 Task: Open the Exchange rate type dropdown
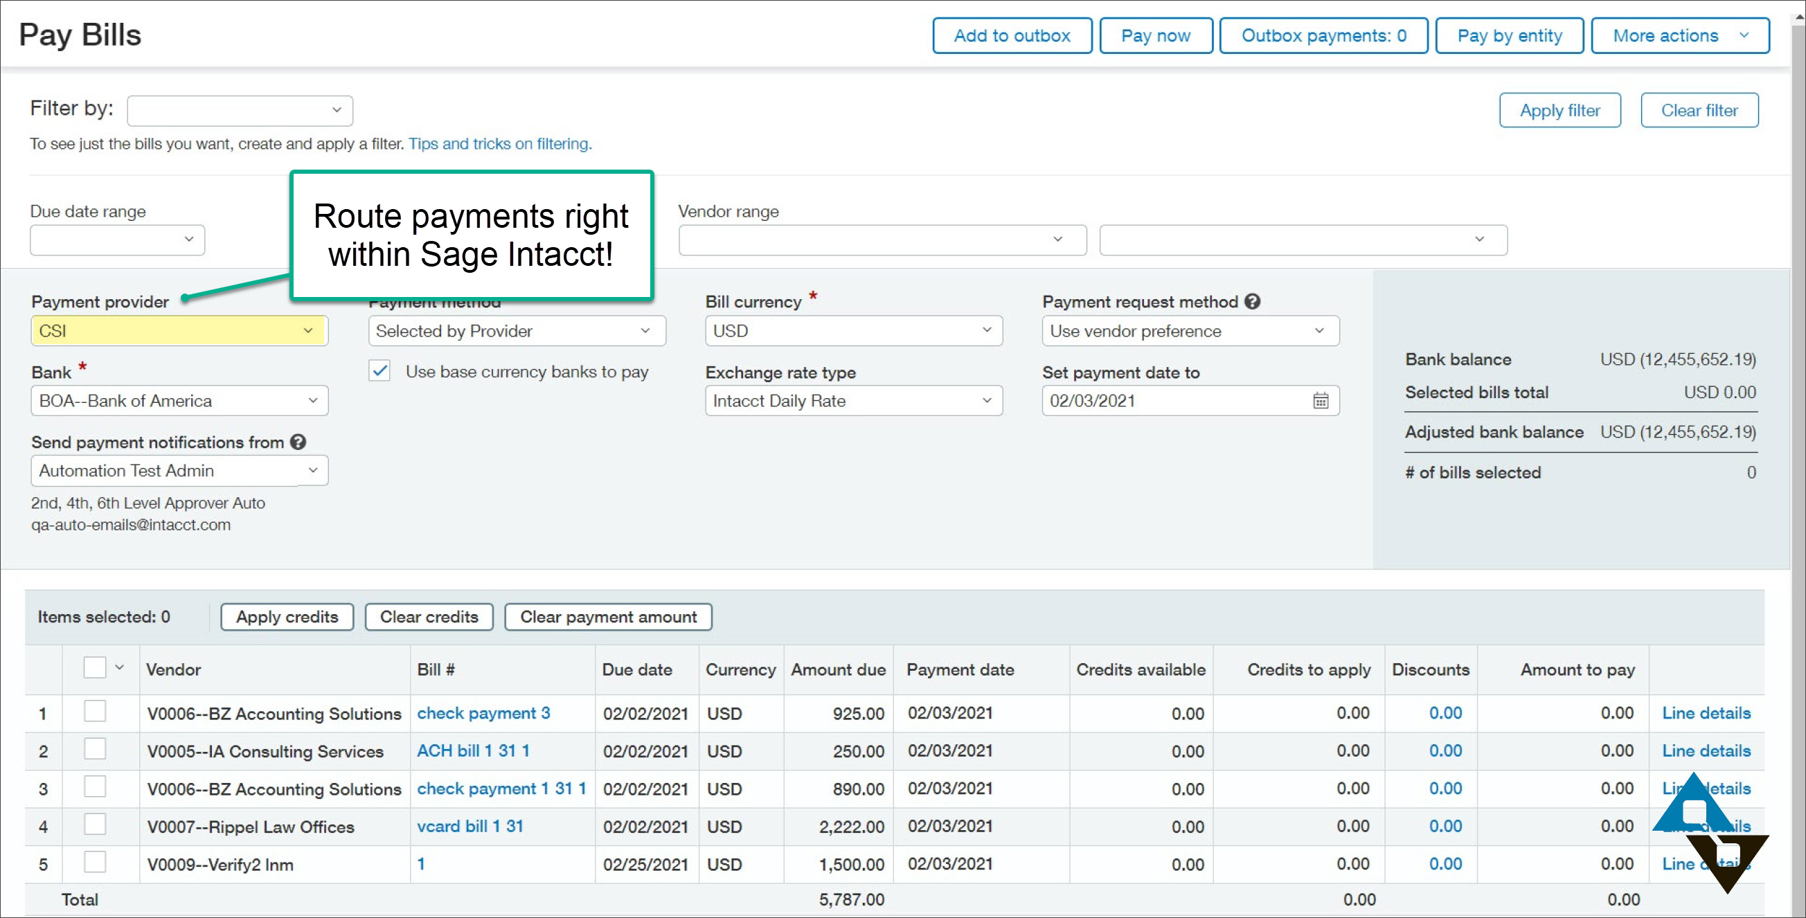click(x=853, y=401)
